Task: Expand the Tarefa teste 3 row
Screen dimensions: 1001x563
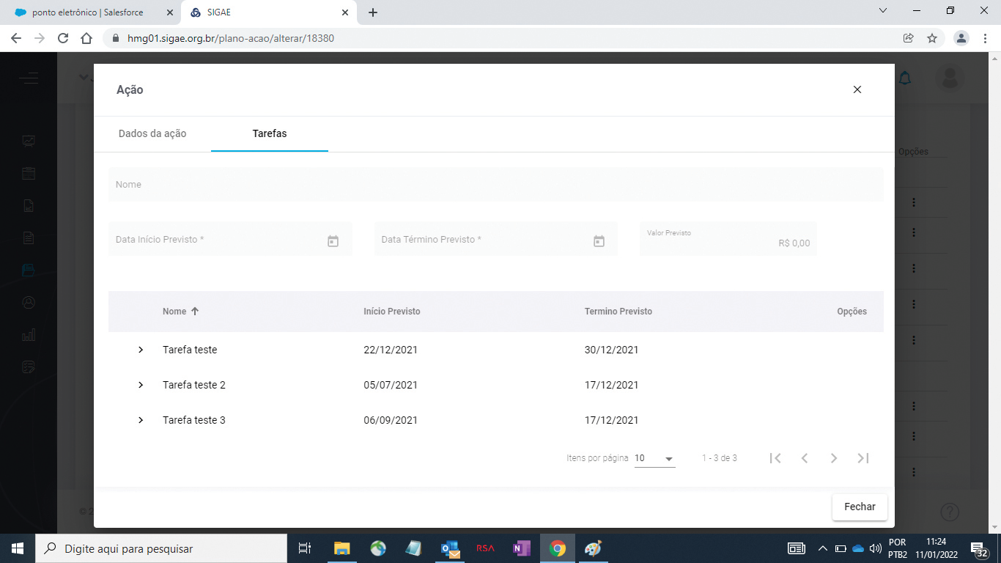Action: click(141, 420)
